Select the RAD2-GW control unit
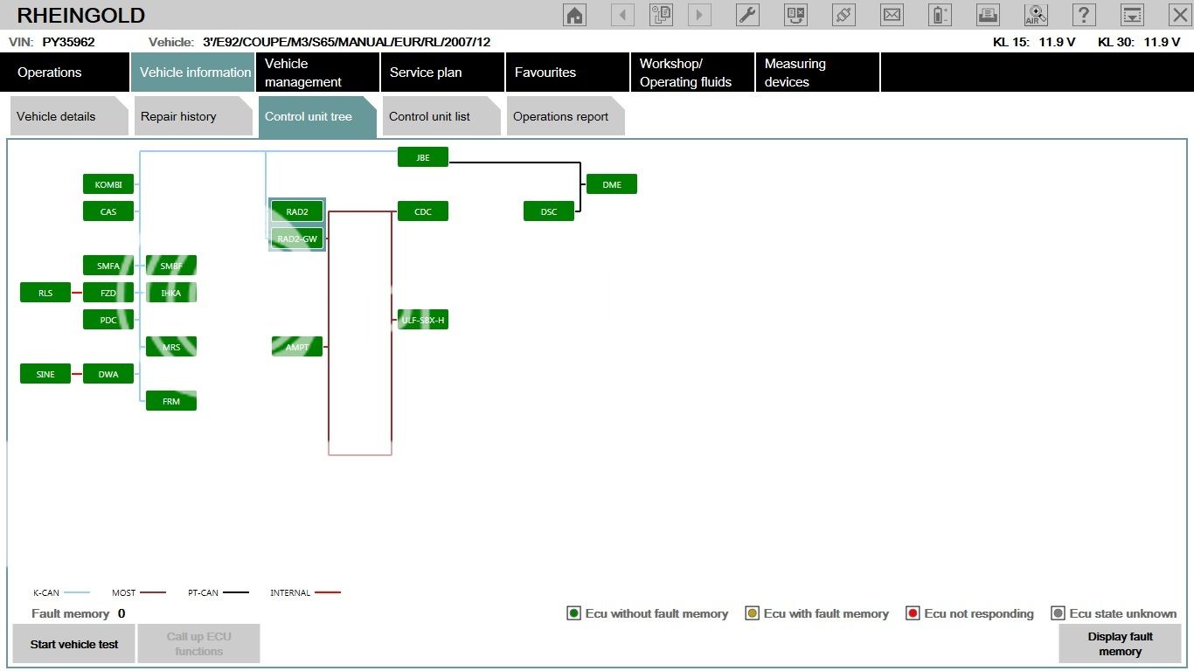Viewport: 1194px width, 671px height. pyautogui.click(x=297, y=239)
